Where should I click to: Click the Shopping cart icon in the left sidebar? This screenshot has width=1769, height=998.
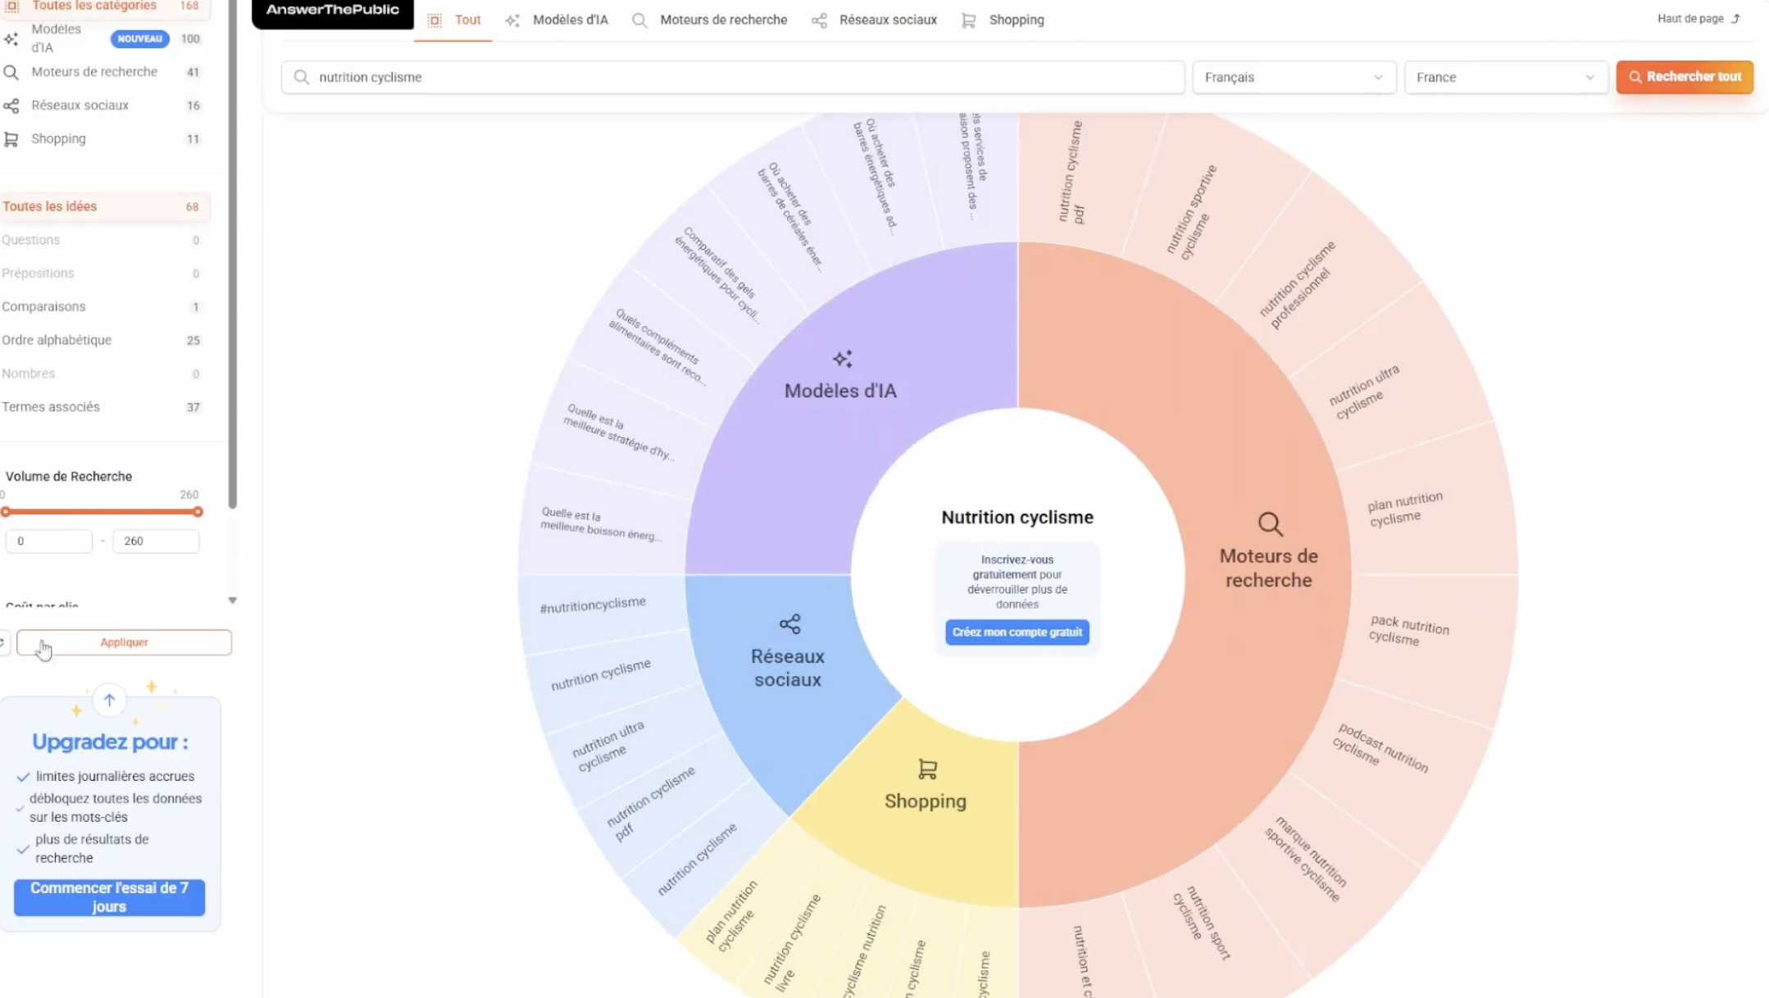click(x=11, y=139)
